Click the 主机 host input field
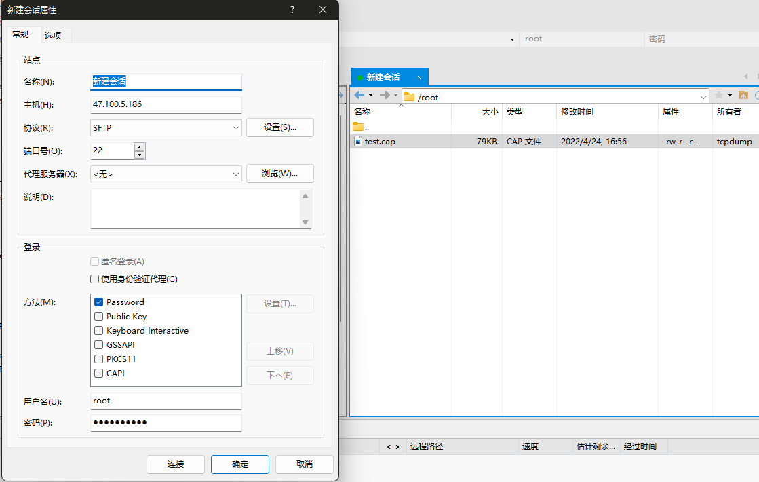This screenshot has width=759, height=482. point(166,105)
